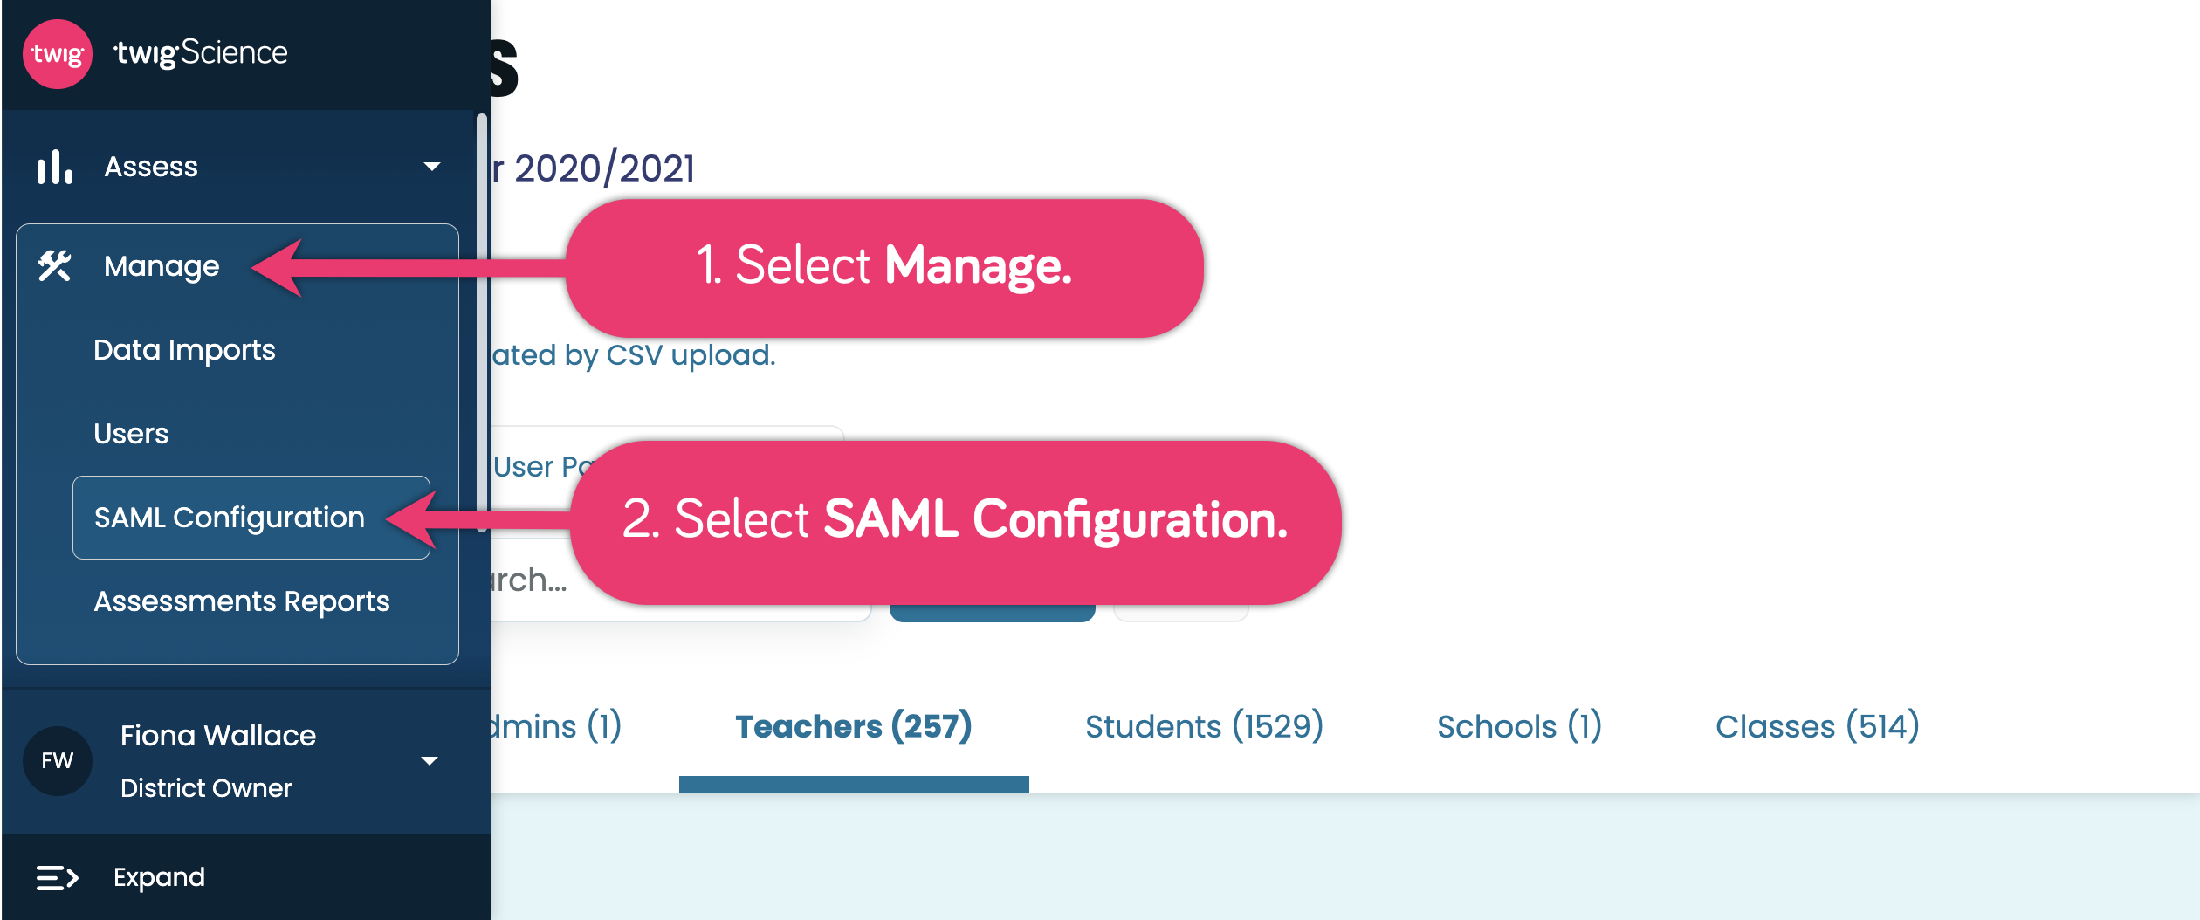2200x920 pixels.
Task: Click the sidebar vertical scrollbar
Action: click(481, 314)
